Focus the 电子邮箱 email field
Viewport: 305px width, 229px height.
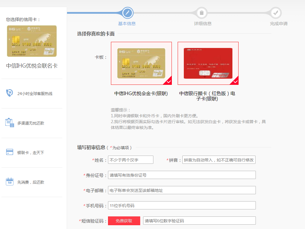click(182, 190)
